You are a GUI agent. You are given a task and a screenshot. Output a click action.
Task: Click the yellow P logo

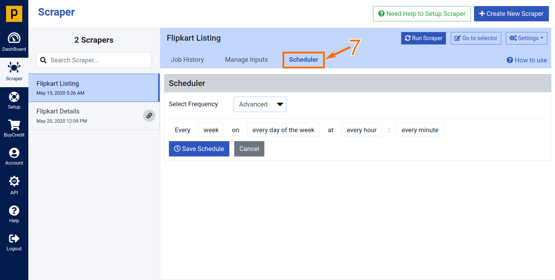[x=14, y=14]
